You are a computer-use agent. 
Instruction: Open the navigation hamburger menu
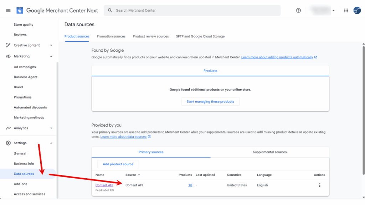pos(8,10)
